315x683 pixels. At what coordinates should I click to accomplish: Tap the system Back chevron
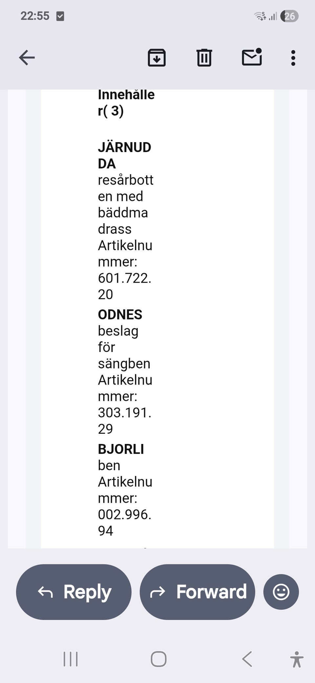pos(247,659)
